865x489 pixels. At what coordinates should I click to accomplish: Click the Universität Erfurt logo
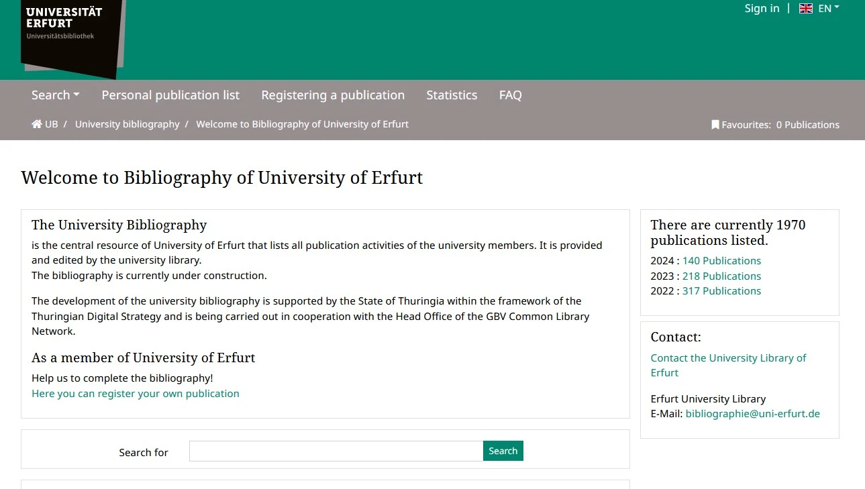tap(70, 35)
